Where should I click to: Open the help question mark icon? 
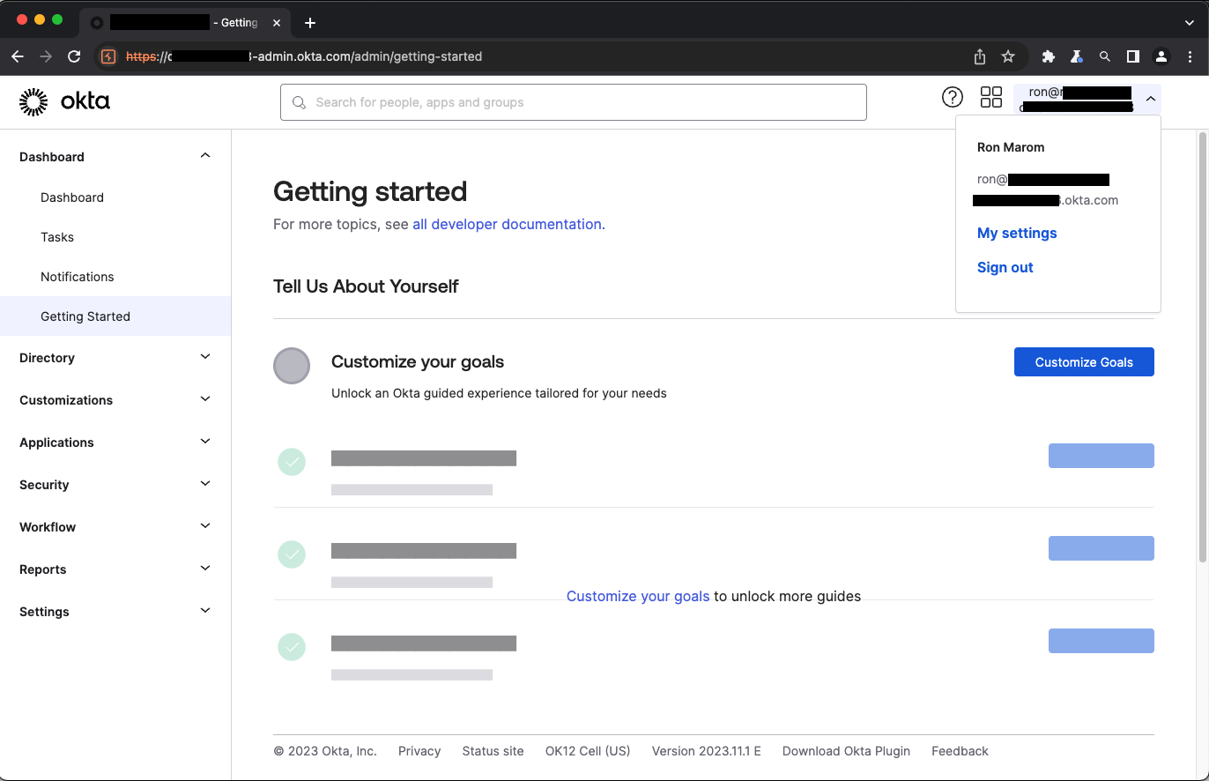(x=953, y=97)
